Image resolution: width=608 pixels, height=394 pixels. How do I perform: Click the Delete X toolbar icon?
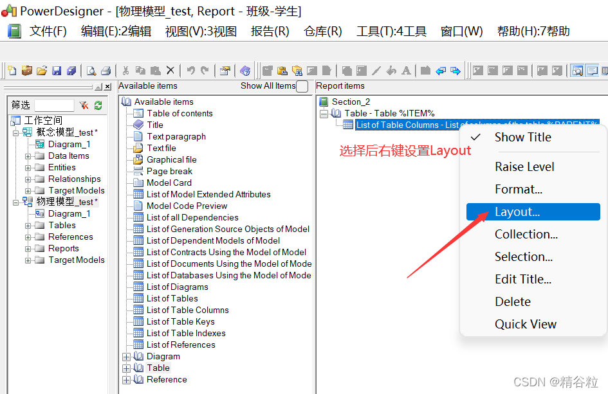170,71
